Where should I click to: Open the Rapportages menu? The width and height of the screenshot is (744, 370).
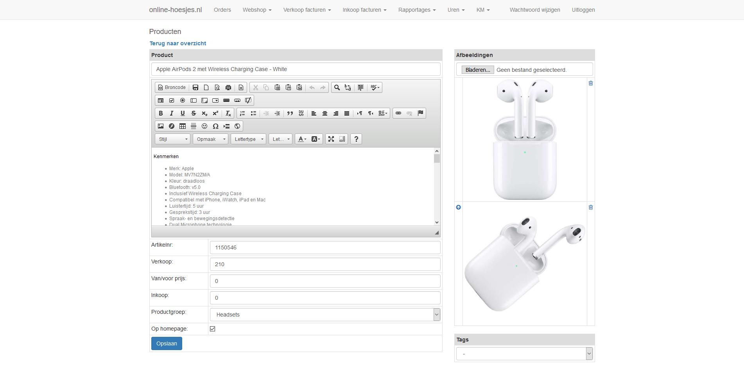point(417,10)
